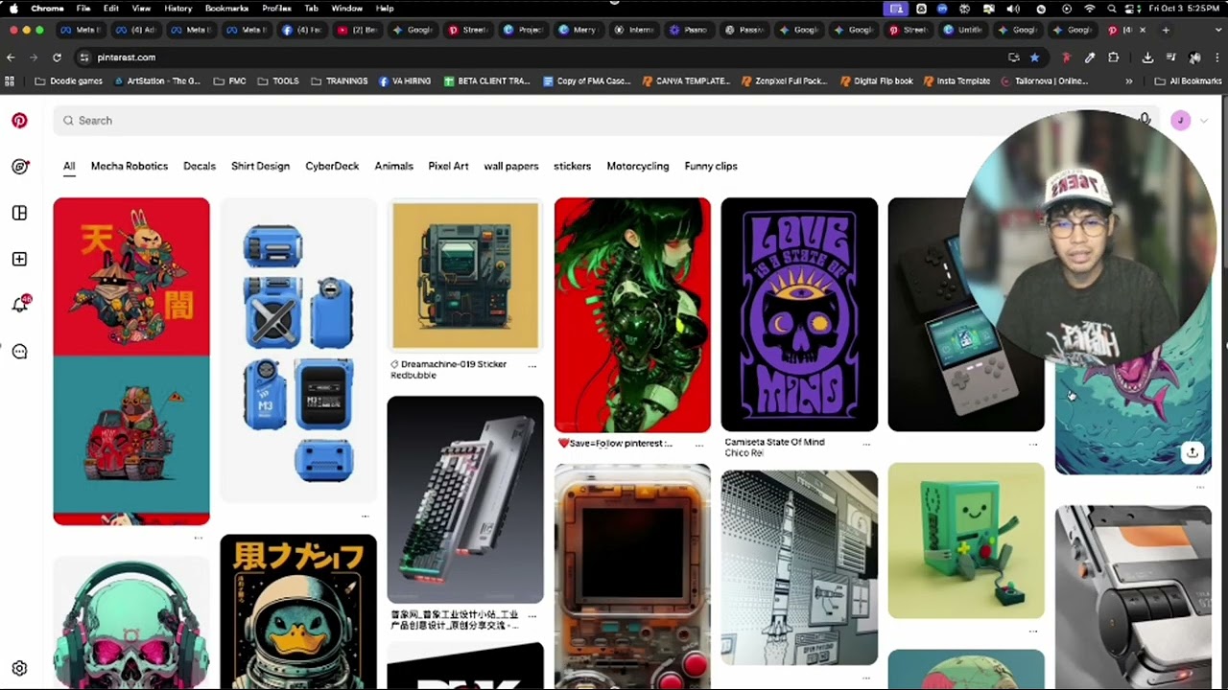Expand the accounts chevron beside the avatar
1228x690 pixels.
pyautogui.click(x=1203, y=121)
